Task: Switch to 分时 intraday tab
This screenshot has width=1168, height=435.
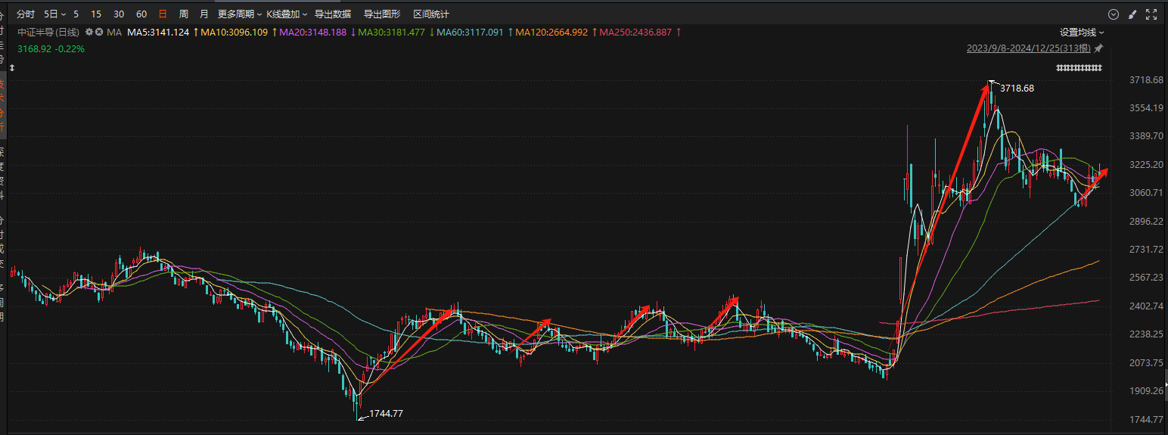Action: pos(26,14)
